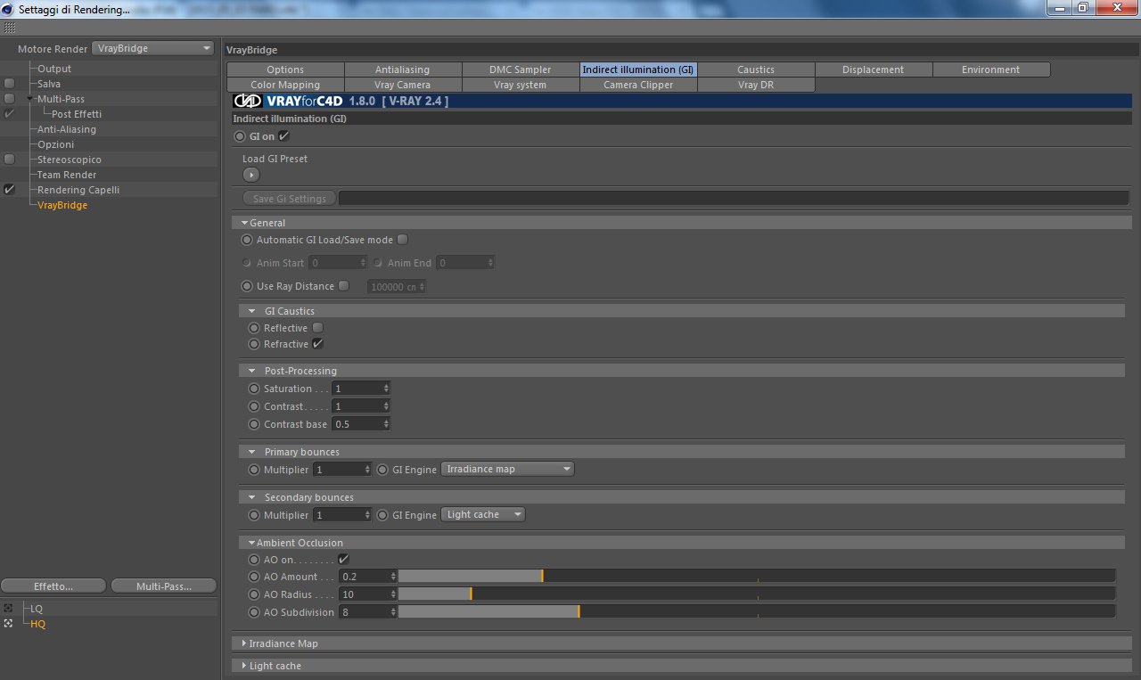Enable Automatic GI Load/Save mode checkbox
Image resolution: width=1141 pixels, height=680 pixels.
[403, 240]
